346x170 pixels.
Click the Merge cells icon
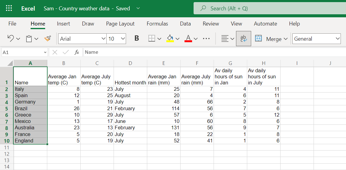258,39
